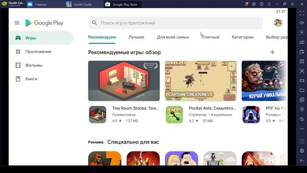
Task: Click the Специально для вас heading
Action: click(x=133, y=142)
